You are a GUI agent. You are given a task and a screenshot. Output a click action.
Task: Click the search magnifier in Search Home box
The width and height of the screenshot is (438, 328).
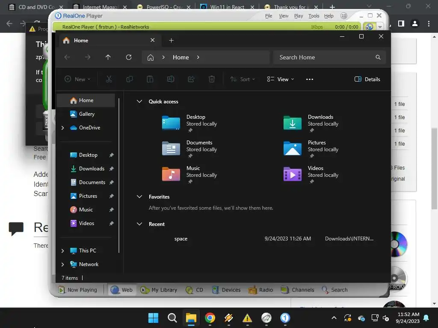tap(378, 57)
